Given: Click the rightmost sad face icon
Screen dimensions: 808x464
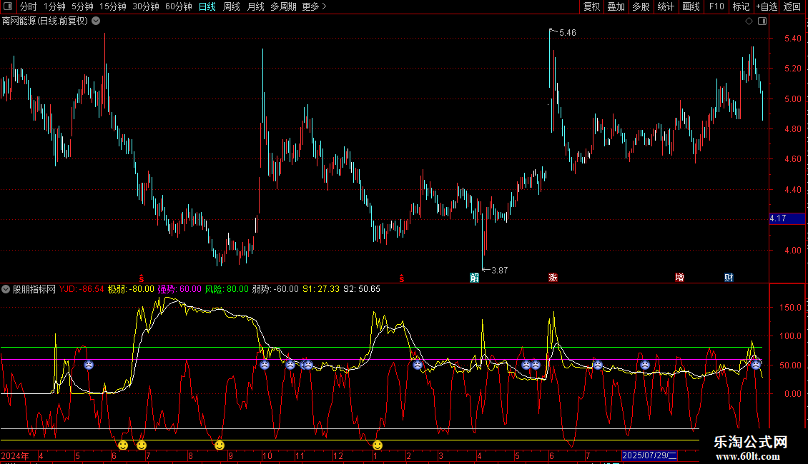Looking at the screenshot, I should (x=756, y=365).
